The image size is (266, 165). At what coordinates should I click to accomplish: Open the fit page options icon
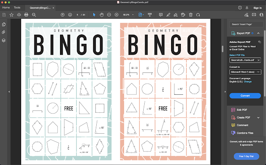pyautogui.click(x=141, y=15)
